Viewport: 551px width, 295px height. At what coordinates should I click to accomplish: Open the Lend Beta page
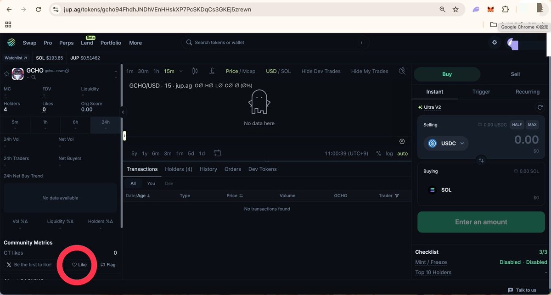(87, 42)
